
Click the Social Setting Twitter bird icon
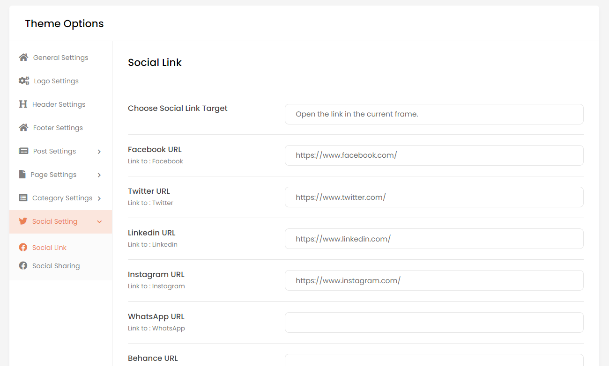[23, 221]
